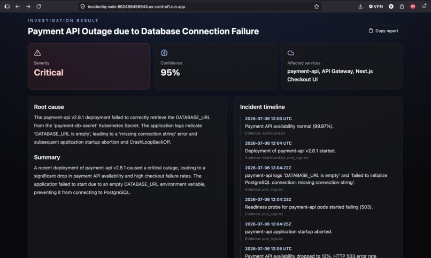Open the circular A extension icon

tap(391, 6)
